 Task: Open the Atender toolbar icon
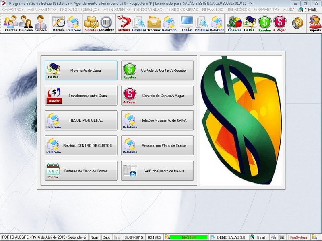(124, 23)
